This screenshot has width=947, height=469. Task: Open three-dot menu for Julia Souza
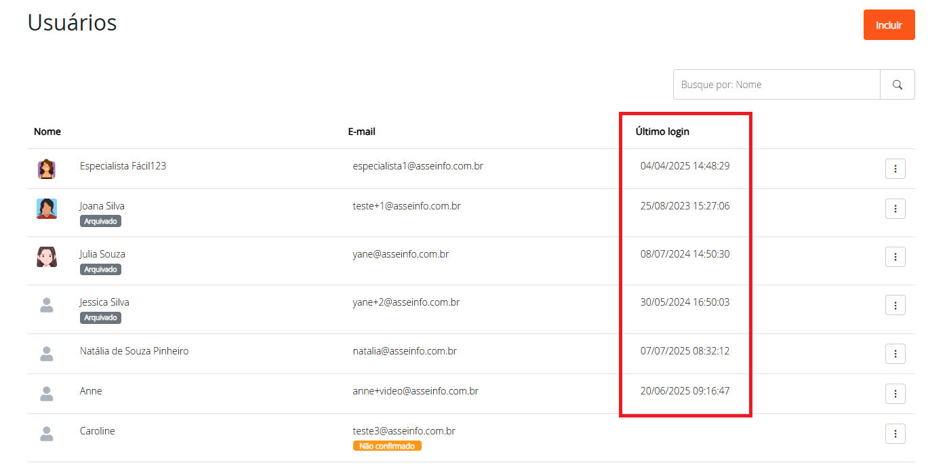[895, 257]
